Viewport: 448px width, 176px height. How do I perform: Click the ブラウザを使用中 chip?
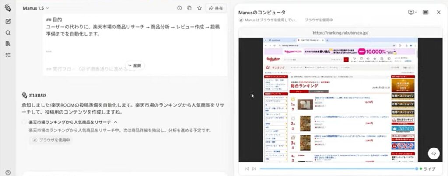pos(51,140)
